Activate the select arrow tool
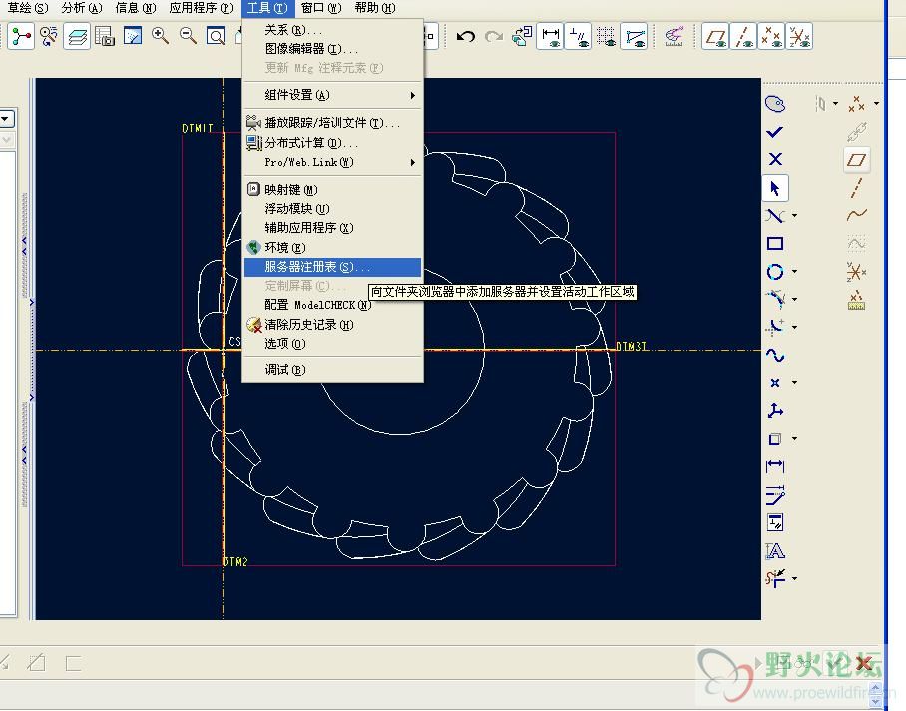906x711 pixels. [775, 188]
